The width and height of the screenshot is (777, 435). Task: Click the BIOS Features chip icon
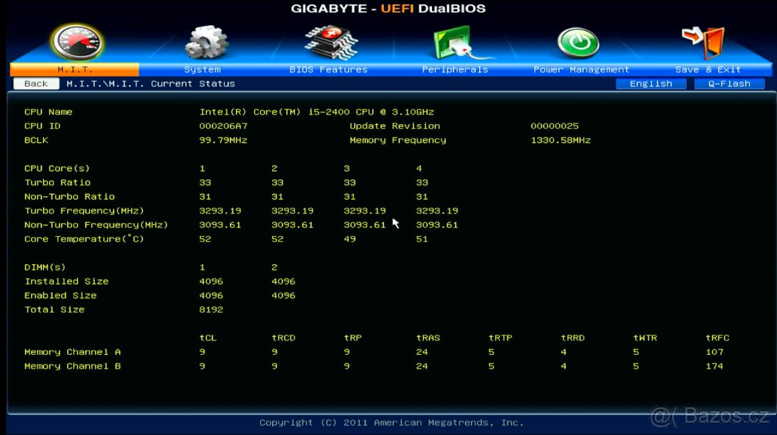tap(329, 41)
